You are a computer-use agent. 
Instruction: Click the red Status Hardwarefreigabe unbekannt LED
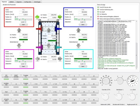click(x=98, y=17)
